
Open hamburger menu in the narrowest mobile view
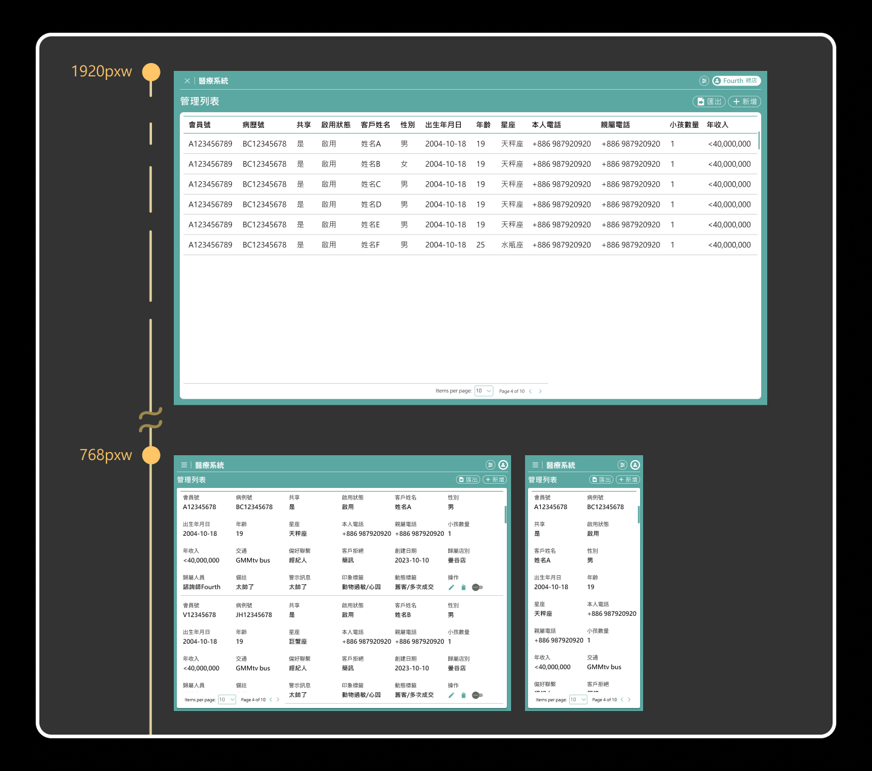click(x=535, y=465)
